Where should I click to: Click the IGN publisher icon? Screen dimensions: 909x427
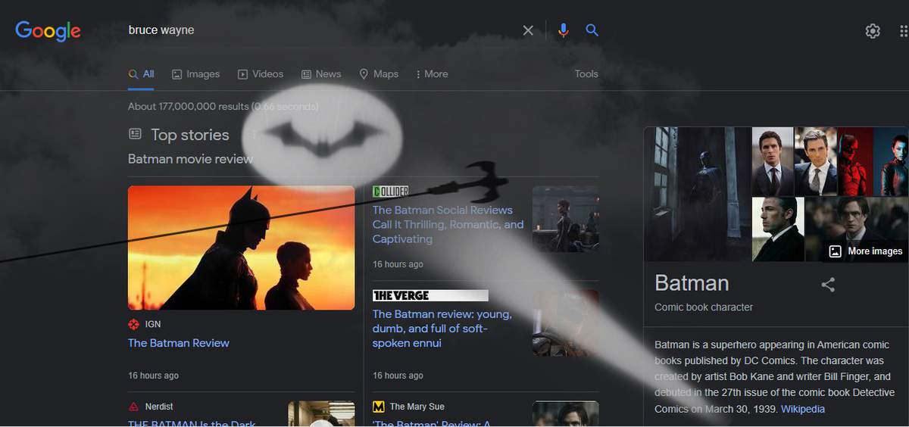click(134, 324)
